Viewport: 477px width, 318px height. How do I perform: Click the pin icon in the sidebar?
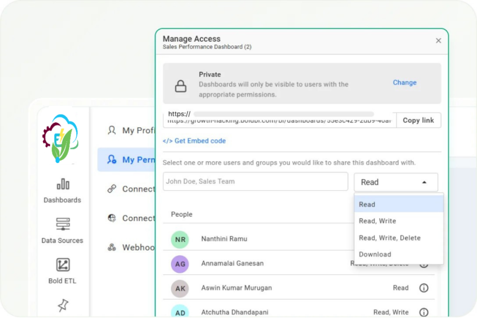[x=62, y=305]
